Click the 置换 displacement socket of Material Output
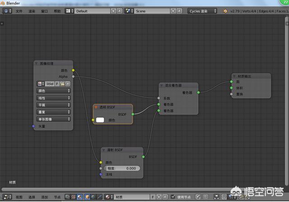Image resolution: width=289 pixels, height=202 pixels. click(x=231, y=94)
